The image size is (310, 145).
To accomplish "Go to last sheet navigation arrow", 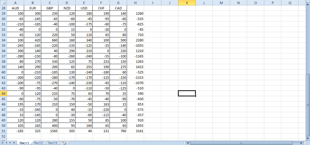I will (14, 143).
